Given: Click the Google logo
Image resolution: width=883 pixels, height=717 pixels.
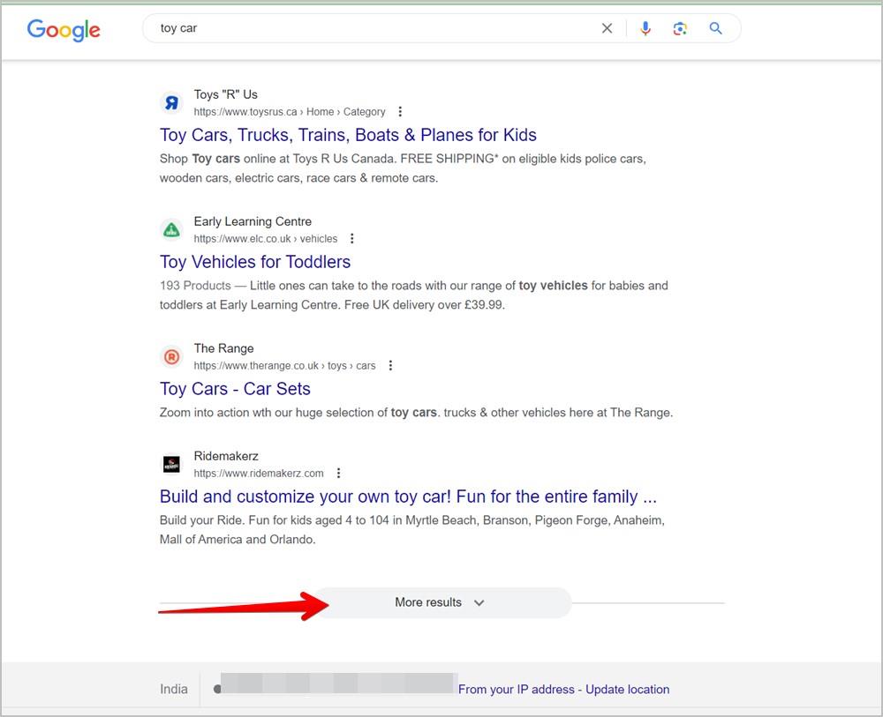Looking at the screenshot, I should pos(64,30).
